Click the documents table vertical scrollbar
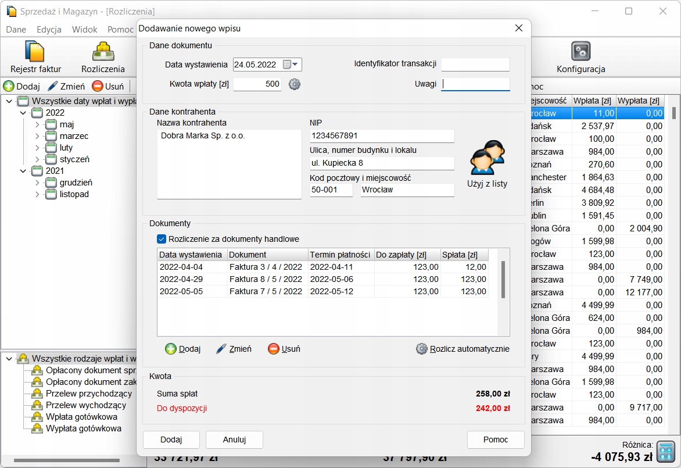This screenshot has height=468, width=681. 503,280
